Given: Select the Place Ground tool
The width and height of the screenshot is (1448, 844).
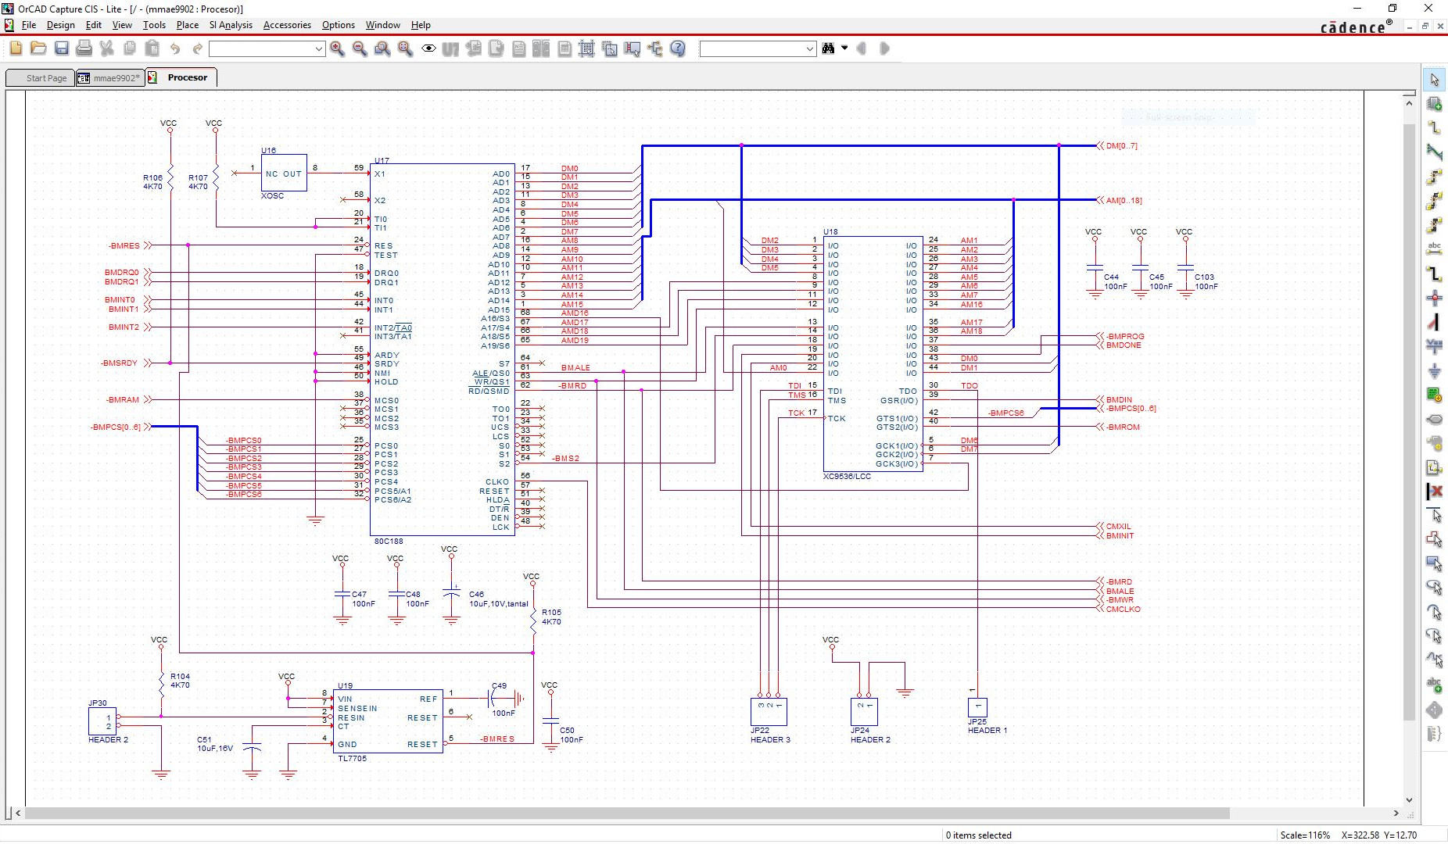Looking at the screenshot, I should pyautogui.click(x=1434, y=370).
